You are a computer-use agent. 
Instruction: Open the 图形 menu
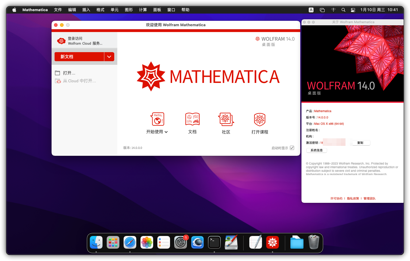pyautogui.click(x=129, y=10)
